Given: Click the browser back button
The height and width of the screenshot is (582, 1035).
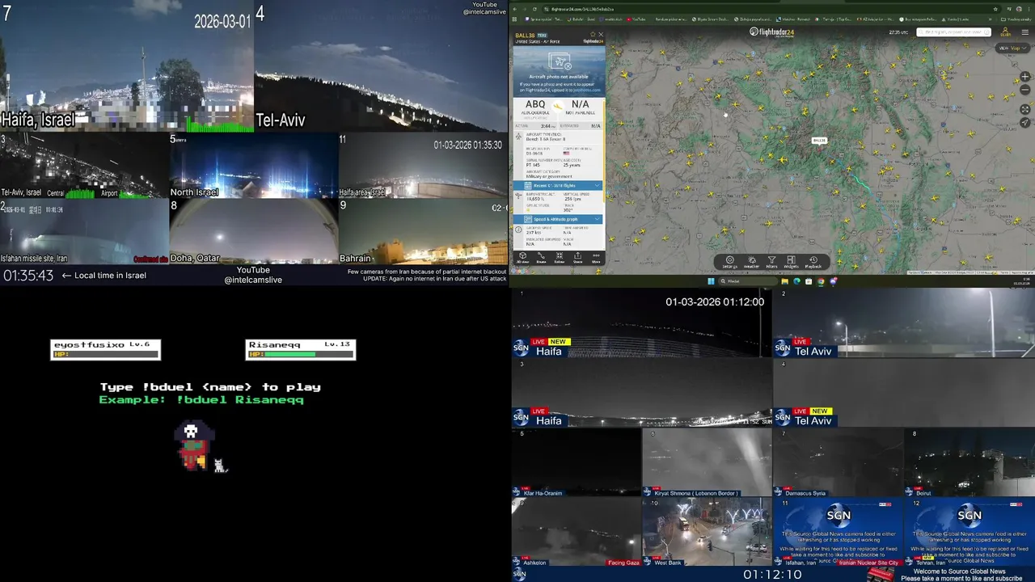Looking at the screenshot, I should click(x=517, y=9).
